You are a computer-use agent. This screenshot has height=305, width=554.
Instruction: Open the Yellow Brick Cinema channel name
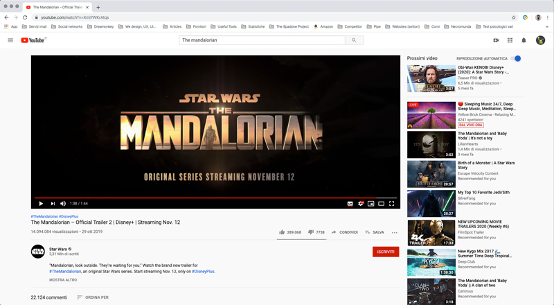(x=487, y=114)
